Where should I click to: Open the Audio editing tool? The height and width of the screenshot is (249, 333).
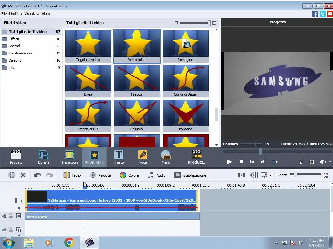point(156,175)
